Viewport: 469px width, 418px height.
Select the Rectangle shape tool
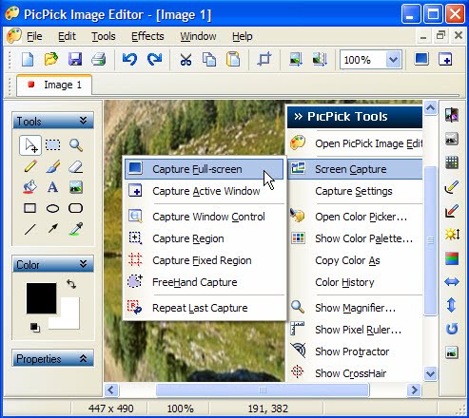(29, 208)
